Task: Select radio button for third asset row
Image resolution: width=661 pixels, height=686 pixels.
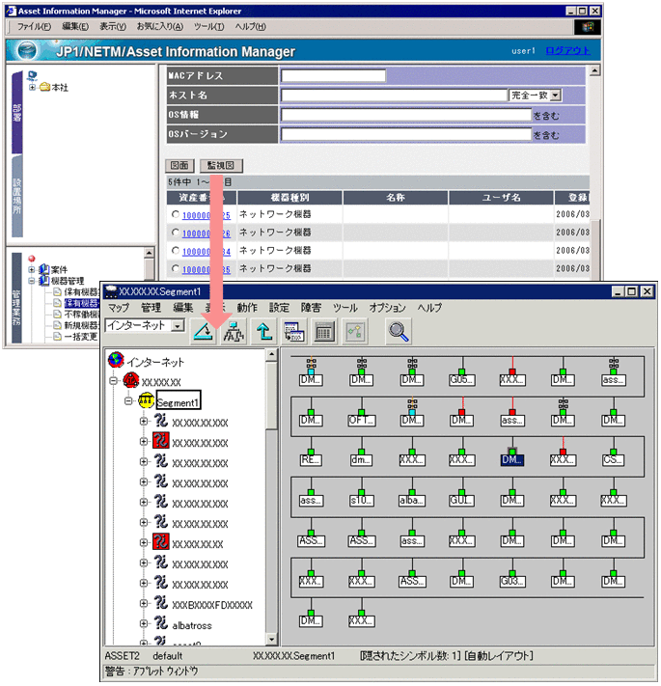Action: pos(176,251)
